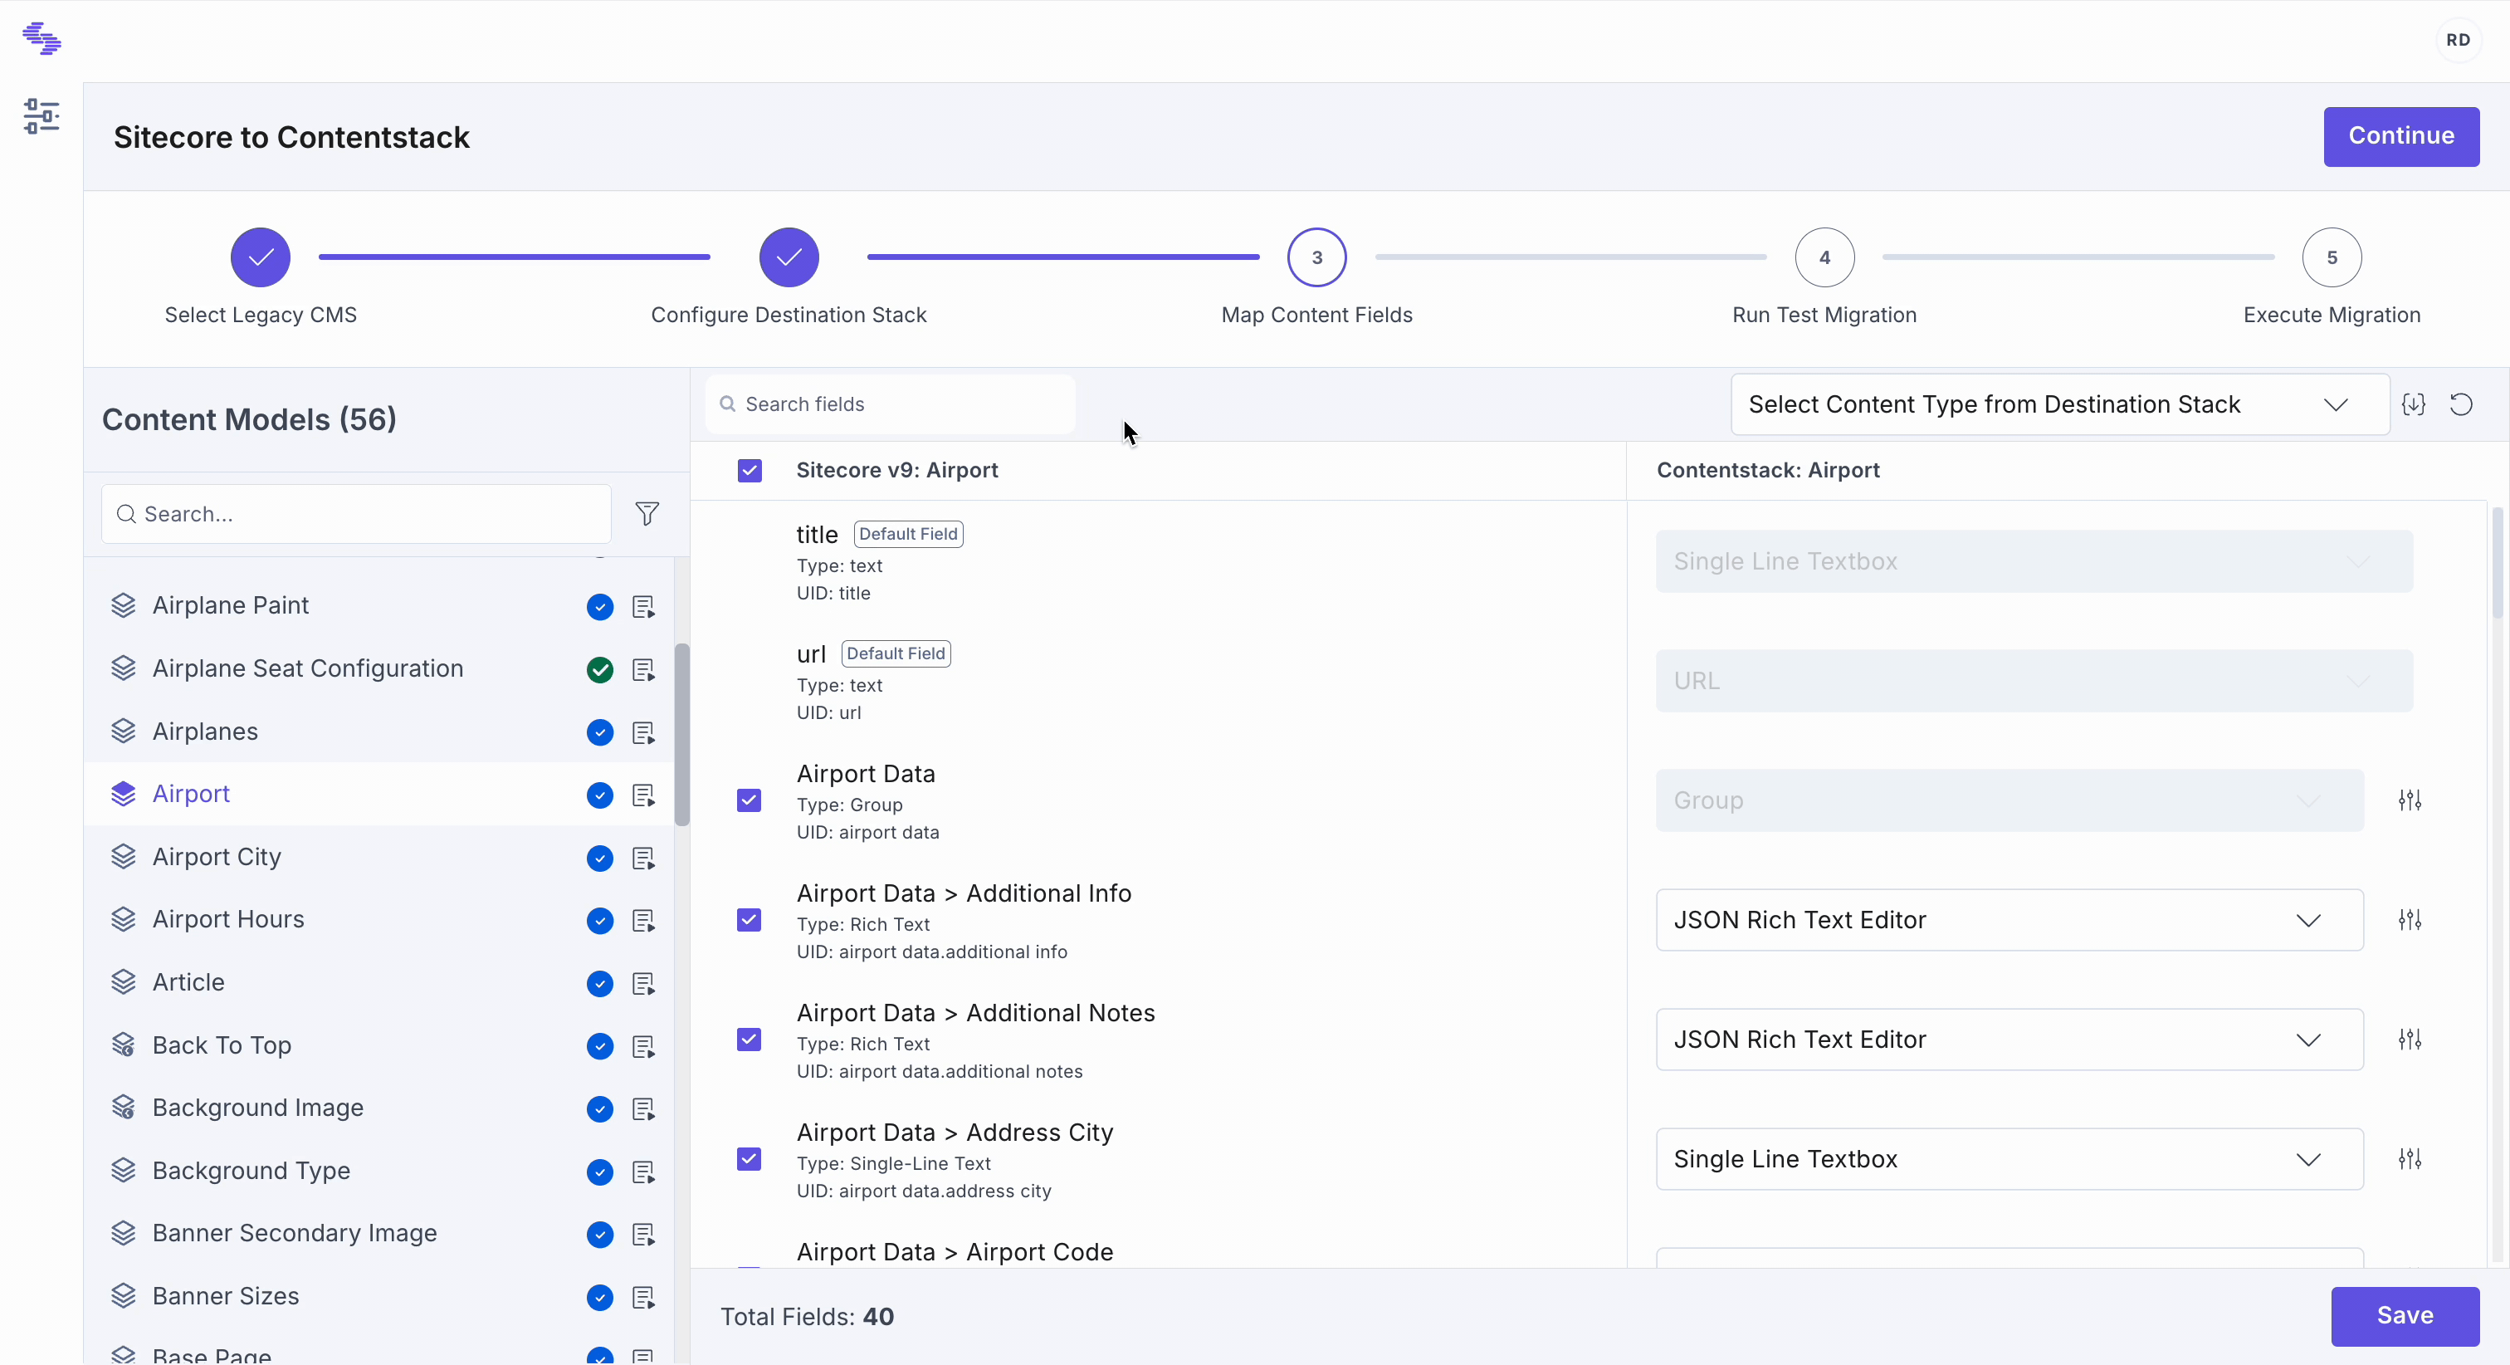Screen dimensions: 2510x1365
Task: Click the green status check for Airplane Seat Configuration
Action: (x=600, y=670)
